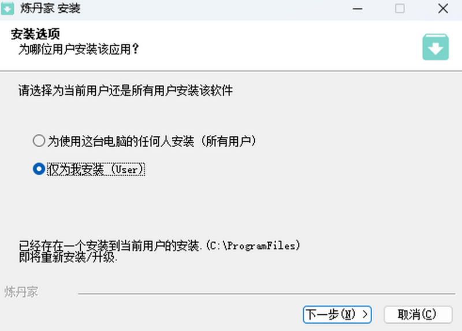This screenshot has width=462, height=331.
Task: Click the 即将重新安装/升级 notice text
Action: tap(68, 257)
